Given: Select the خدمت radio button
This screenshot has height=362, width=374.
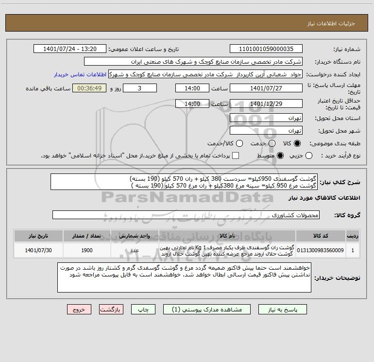Looking at the screenshot, I should point(272,143).
